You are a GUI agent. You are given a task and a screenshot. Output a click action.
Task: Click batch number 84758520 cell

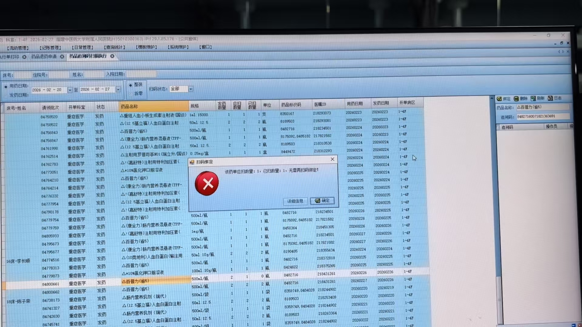pos(49,117)
